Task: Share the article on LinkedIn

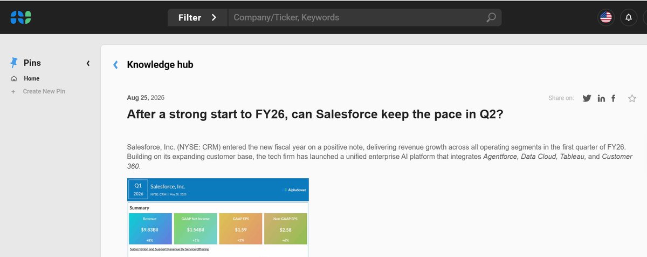Action: pyautogui.click(x=601, y=98)
